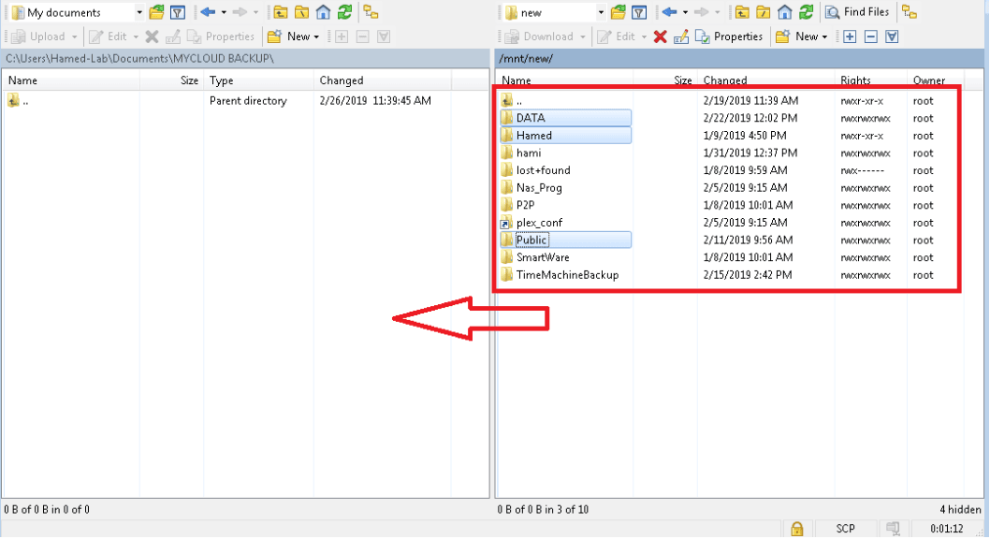Click the rename icon in remote toolbar

pos(681,36)
